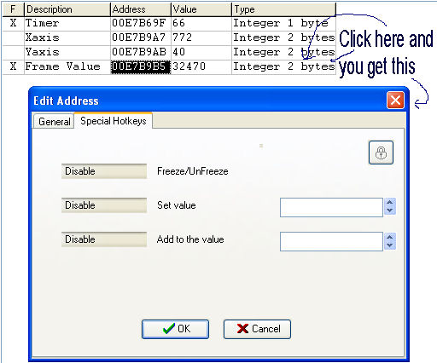Toggle freeze mark on Frame Value row
Image resolution: width=437 pixels, height=363 pixels.
pos(13,66)
